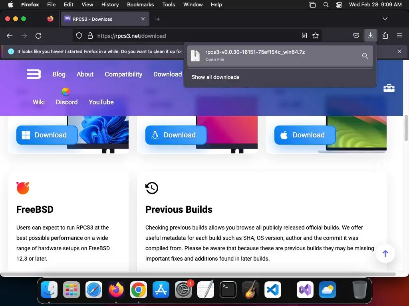Click the Previous Builds history clock icon

[x=152, y=188]
